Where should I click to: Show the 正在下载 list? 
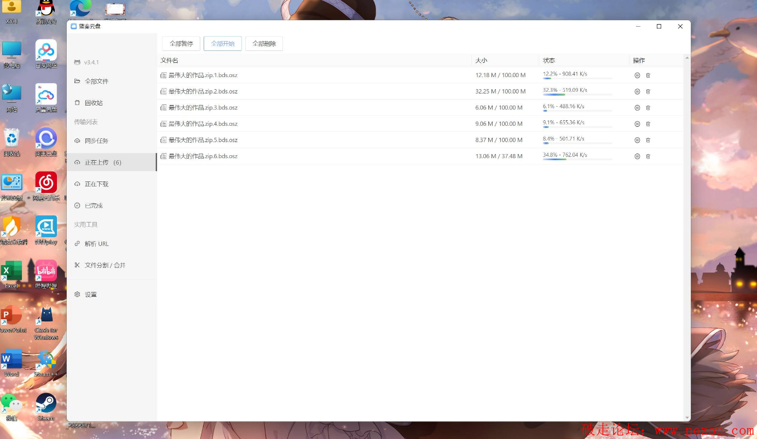pyautogui.click(x=112, y=184)
